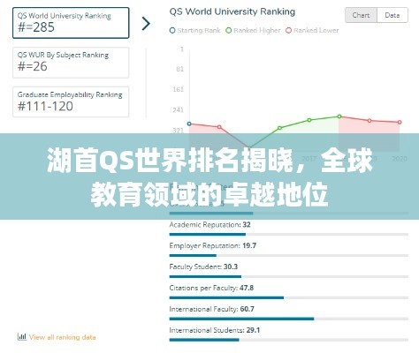Switch to the Data tab
Screen dimensions: 419x353
click(x=392, y=15)
